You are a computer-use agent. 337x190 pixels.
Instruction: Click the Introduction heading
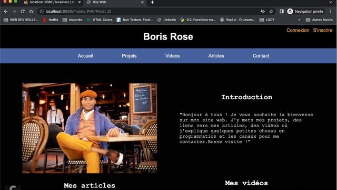[x=247, y=97]
